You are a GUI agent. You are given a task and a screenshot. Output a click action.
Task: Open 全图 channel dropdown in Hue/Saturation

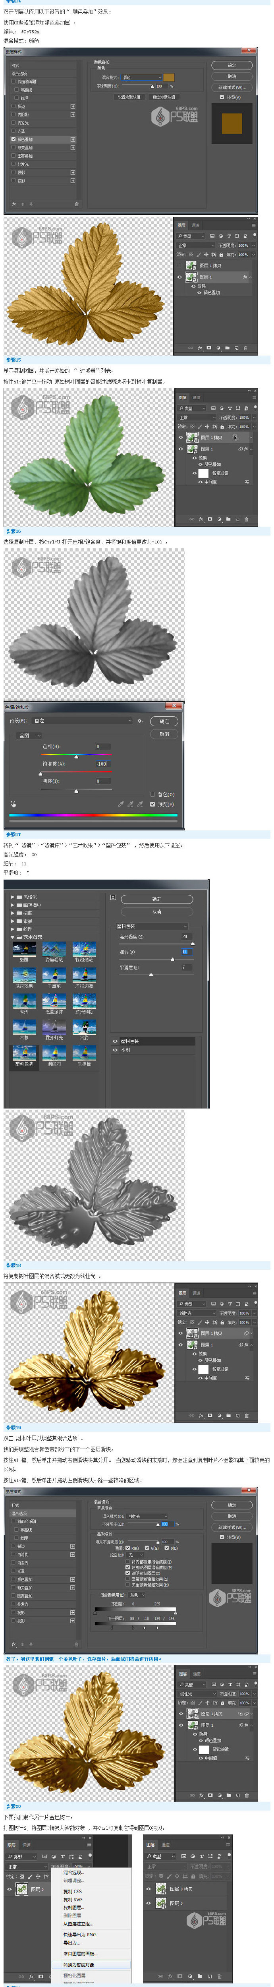(29, 735)
